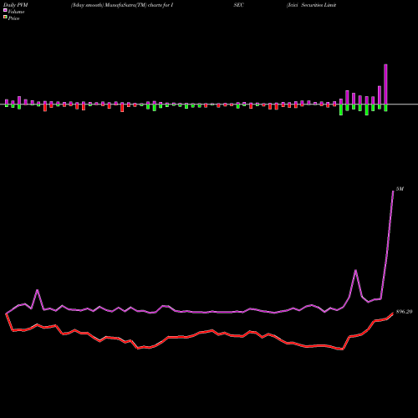Click the red-green Price legend swatch
Screen dimensions: 418x418
[x=5, y=18]
